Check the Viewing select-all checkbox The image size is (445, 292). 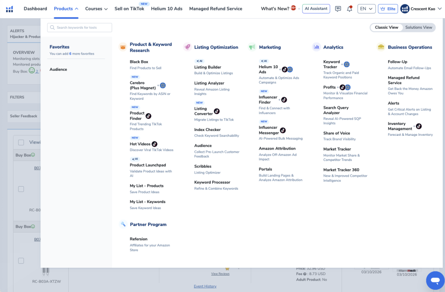[x=21, y=142]
